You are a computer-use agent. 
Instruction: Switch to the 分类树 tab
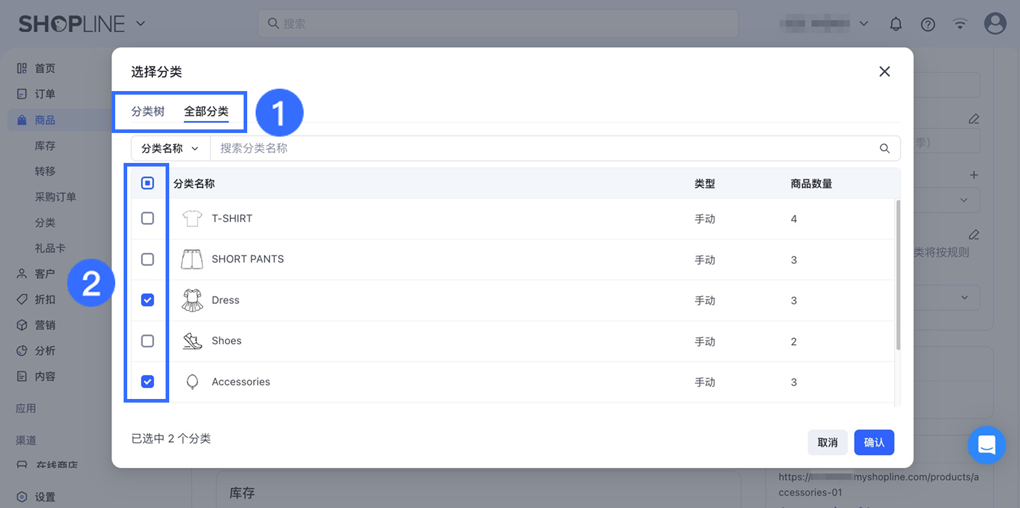click(148, 111)
